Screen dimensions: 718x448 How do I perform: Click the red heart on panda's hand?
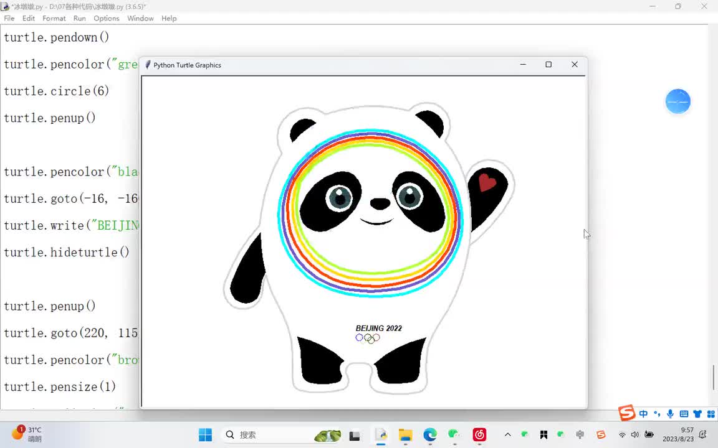[x=487, y=182]
